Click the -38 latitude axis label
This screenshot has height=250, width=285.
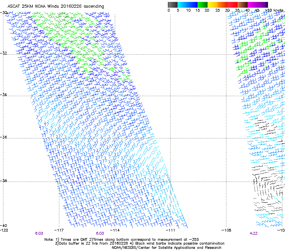(x=3, y=181)
